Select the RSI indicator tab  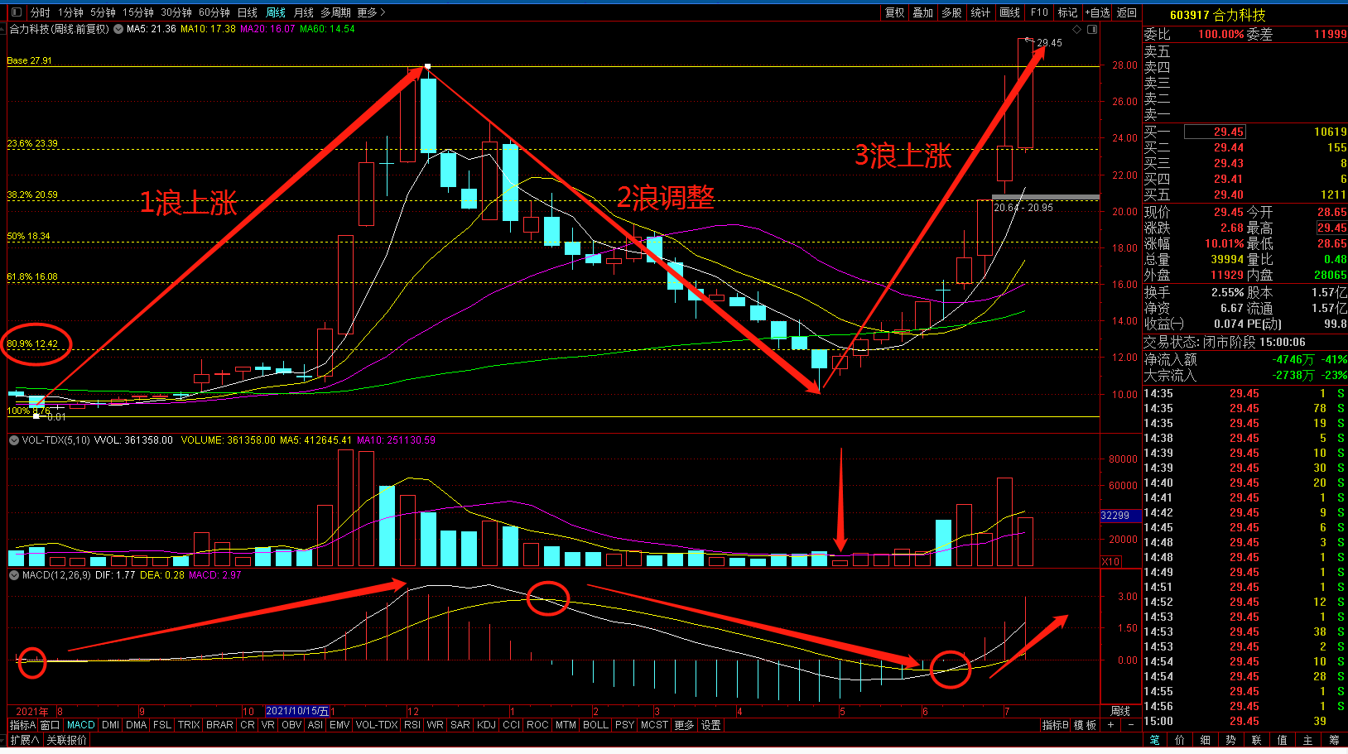[412, 725]
